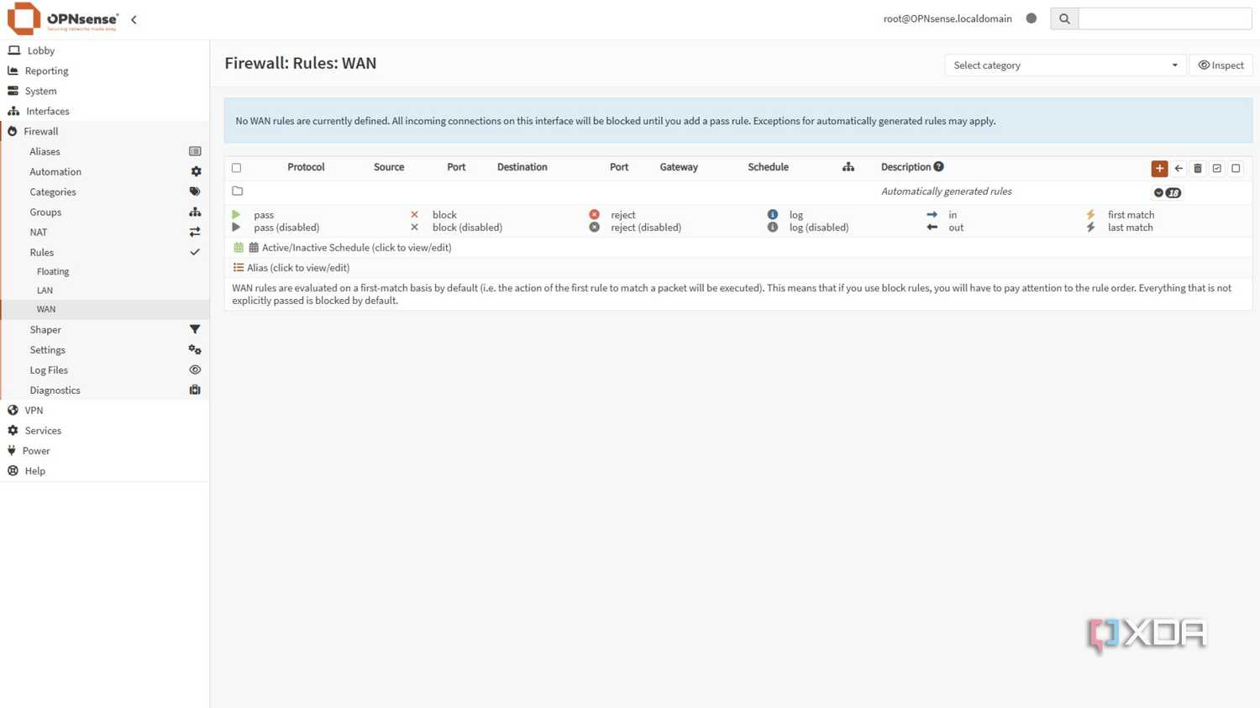This screenshot has width=1260, height=708.
Task: Disable selected rules with the empty-box button
Action: (1236, 168)
